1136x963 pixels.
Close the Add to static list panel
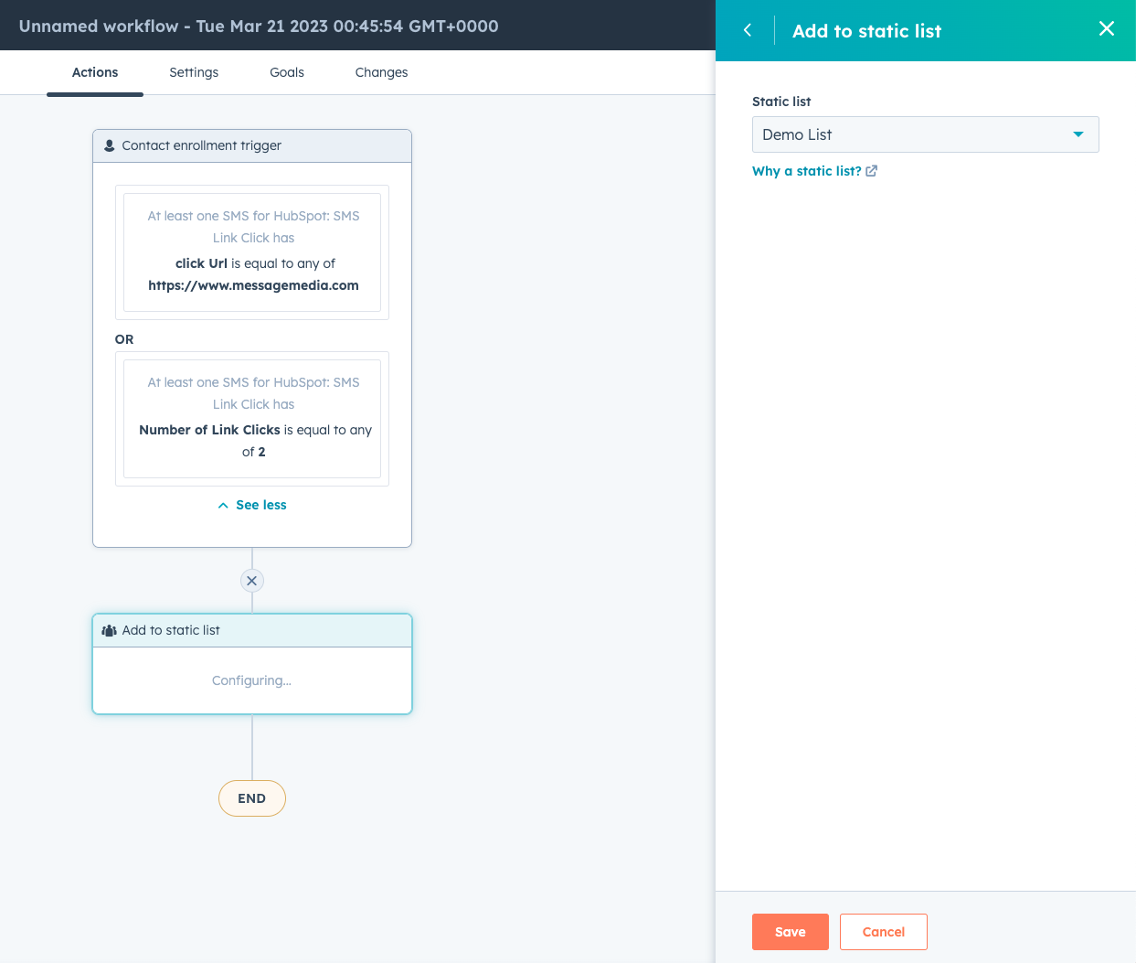tap(1106, 28)
